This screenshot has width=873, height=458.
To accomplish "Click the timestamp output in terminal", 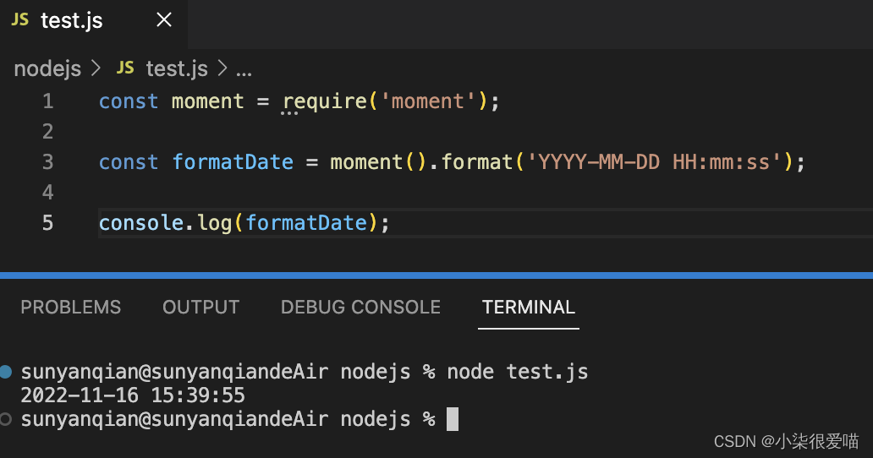I will [x=133, y=395].
